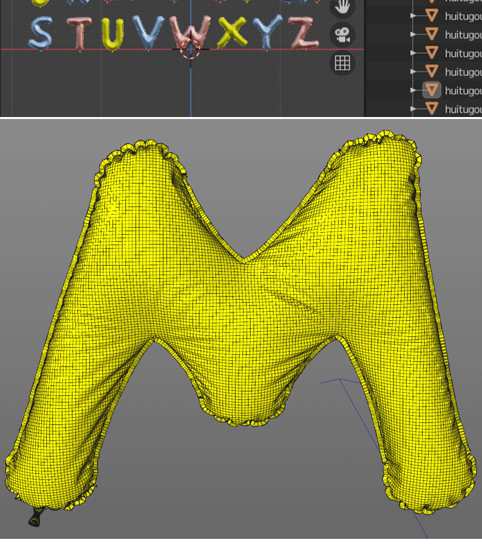Switch perspective/orthographic using grid icon
The height and width of the screenshot is (553, 482).
tap(343, 63)
